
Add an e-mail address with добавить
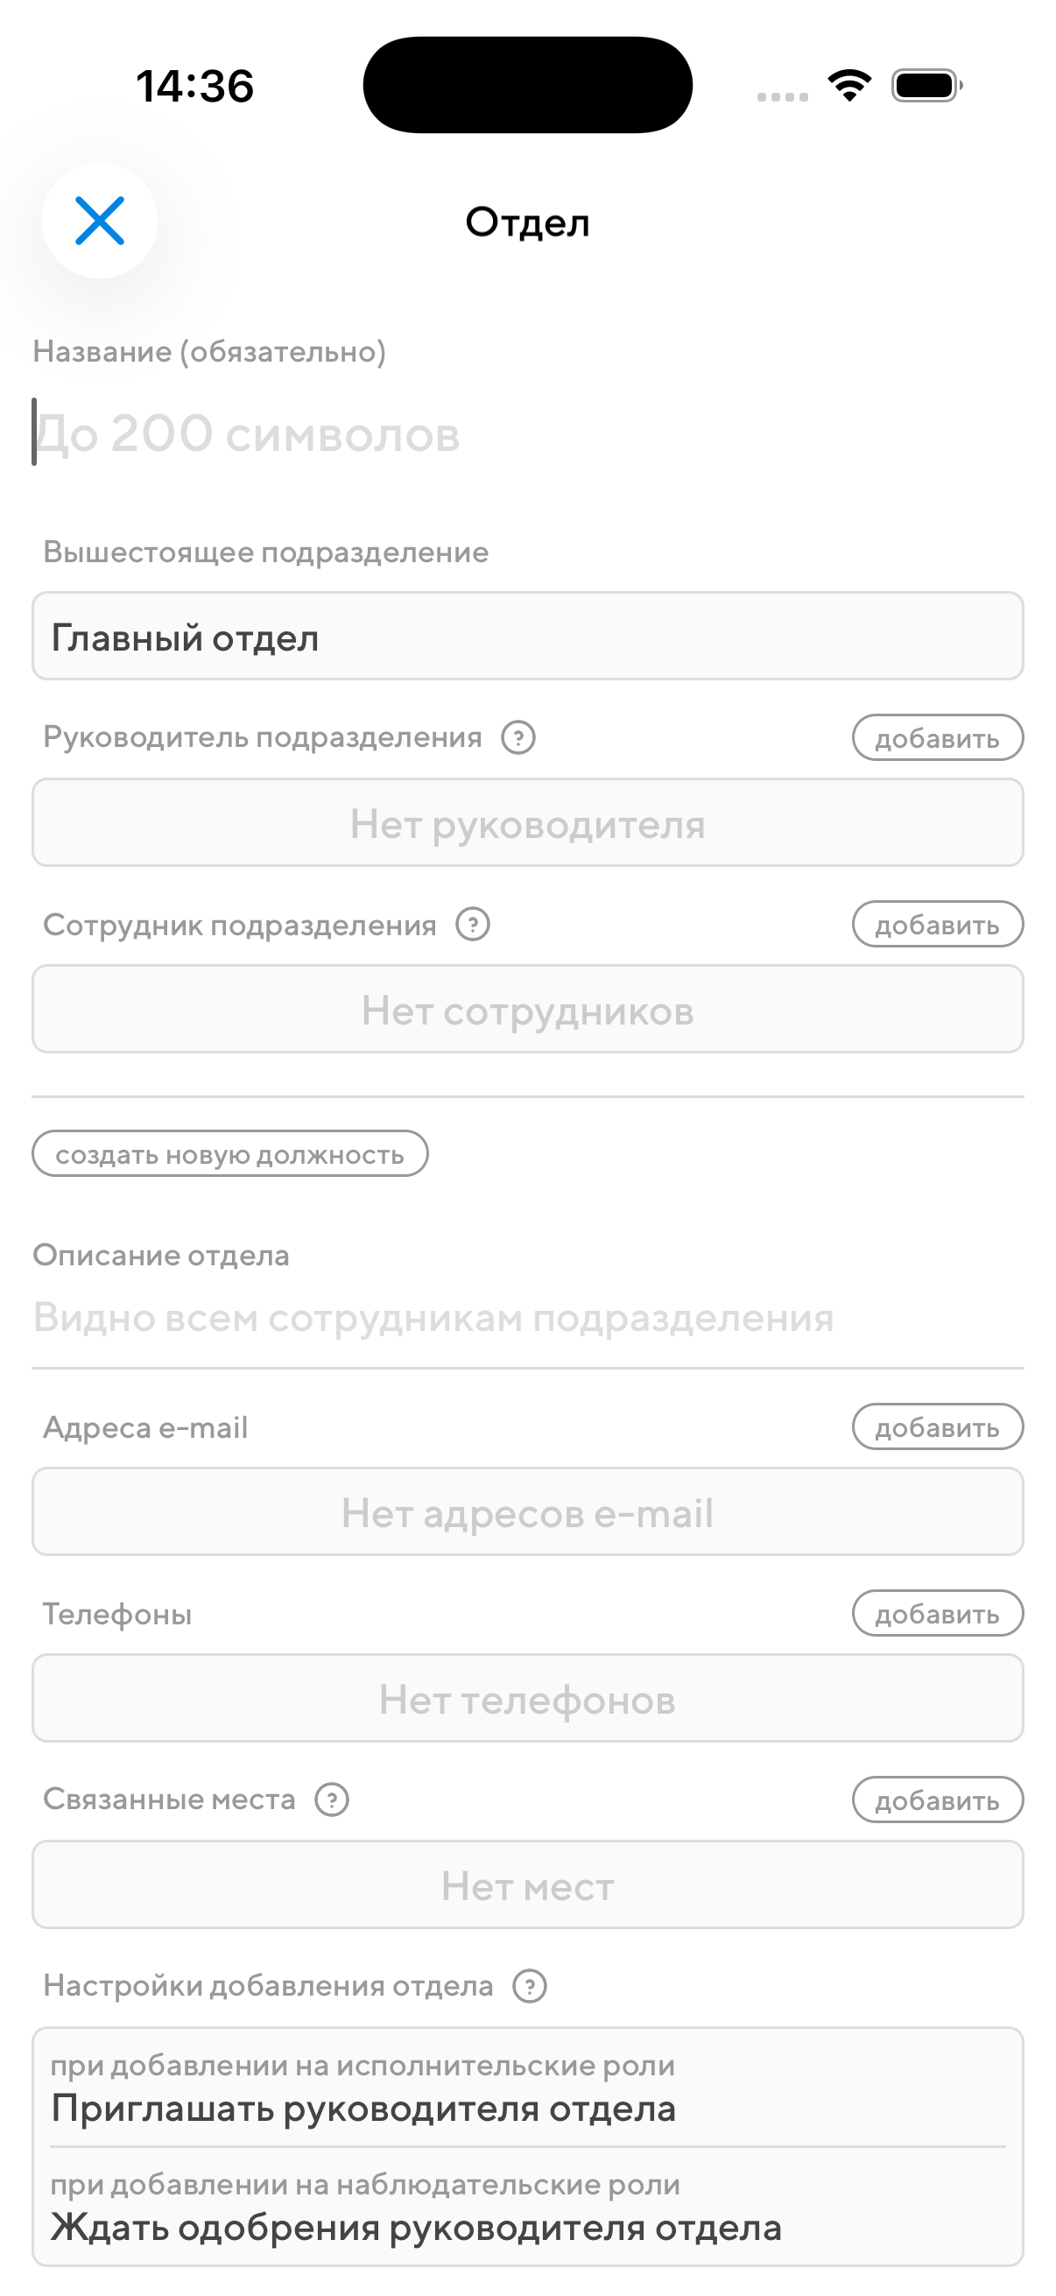[x=937, y=1427]
